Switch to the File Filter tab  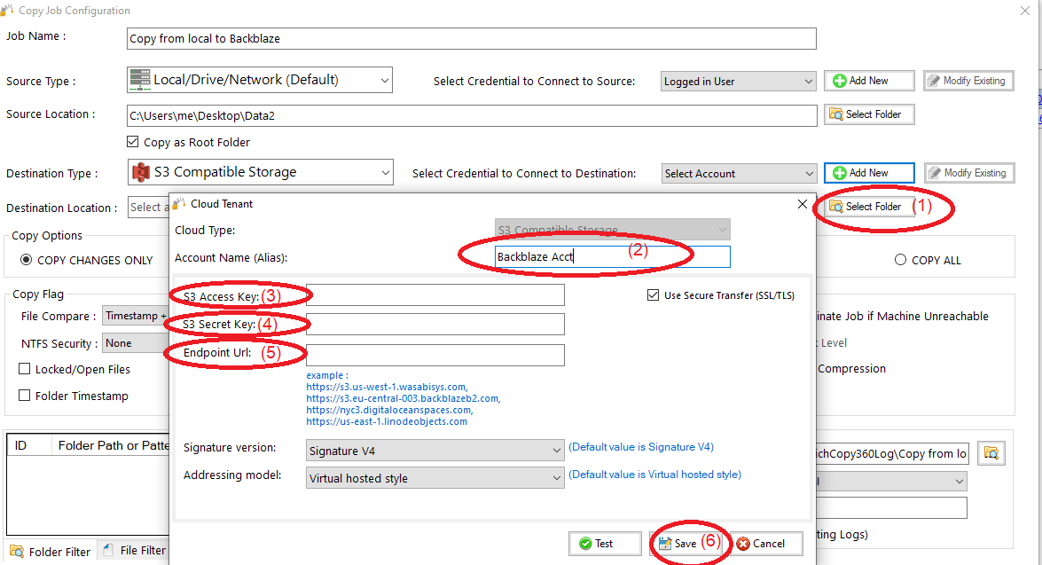coord(135,551)
